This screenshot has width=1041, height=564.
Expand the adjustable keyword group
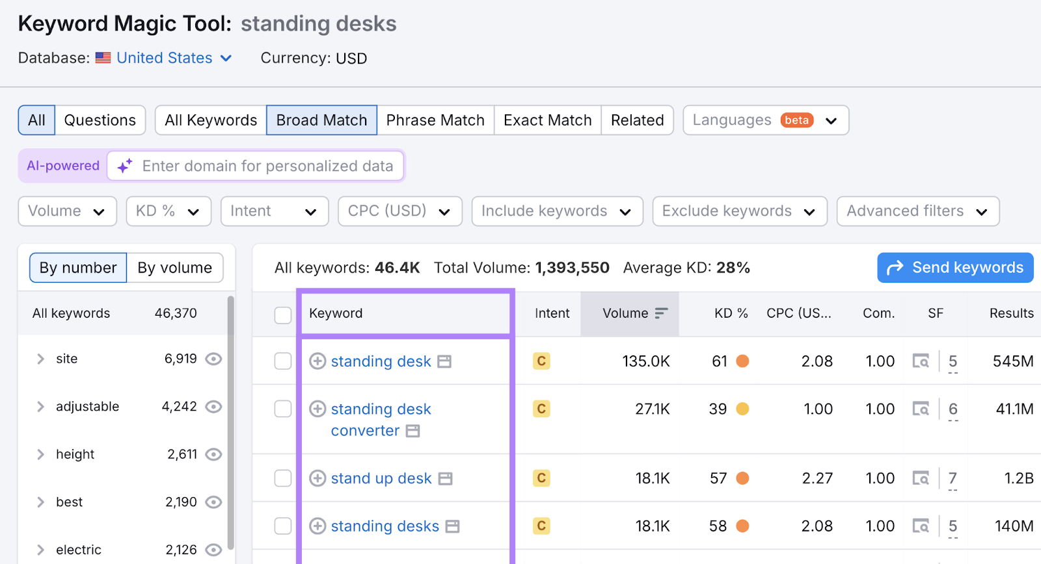pyautogui.click(x=40, y=407)
